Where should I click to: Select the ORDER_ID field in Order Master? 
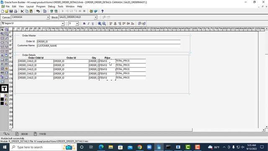pos(108,42)
